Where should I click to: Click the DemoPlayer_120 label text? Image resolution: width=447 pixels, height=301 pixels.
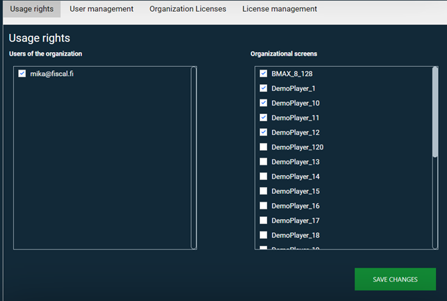298,147
